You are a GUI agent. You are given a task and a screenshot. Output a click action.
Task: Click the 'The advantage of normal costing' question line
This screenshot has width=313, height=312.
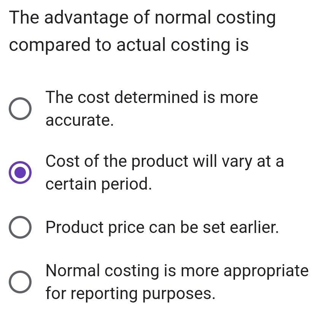click(142, 19)
